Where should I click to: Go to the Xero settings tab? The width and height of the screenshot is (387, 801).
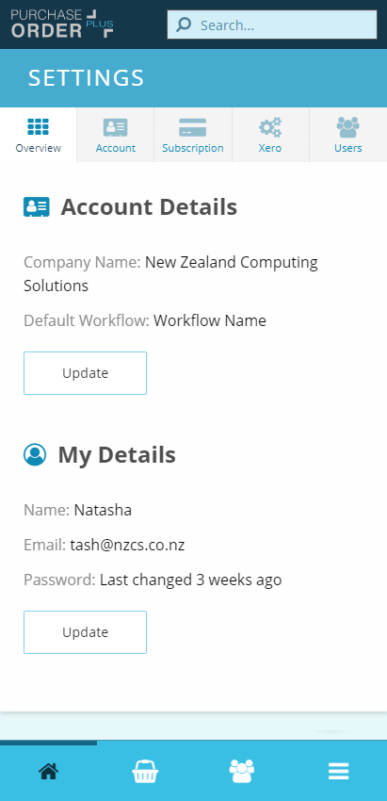(270, 135)
